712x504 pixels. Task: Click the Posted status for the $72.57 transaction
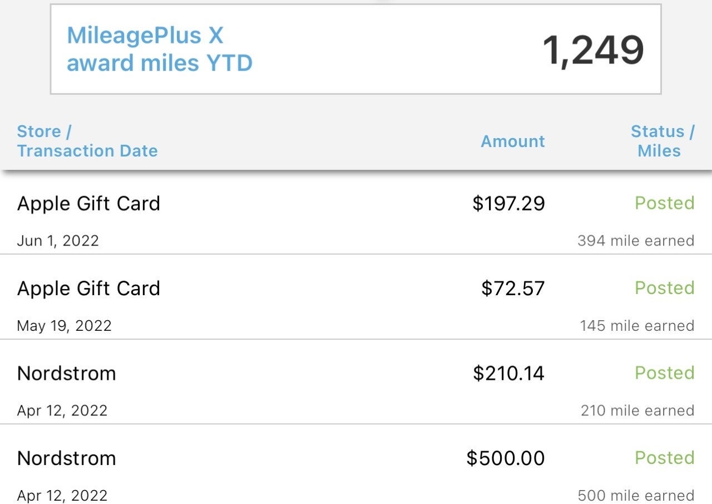(664, 288)
